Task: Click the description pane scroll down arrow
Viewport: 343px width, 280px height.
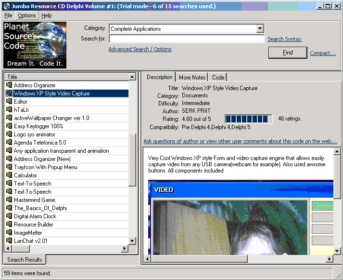Action: pos(337,251)
